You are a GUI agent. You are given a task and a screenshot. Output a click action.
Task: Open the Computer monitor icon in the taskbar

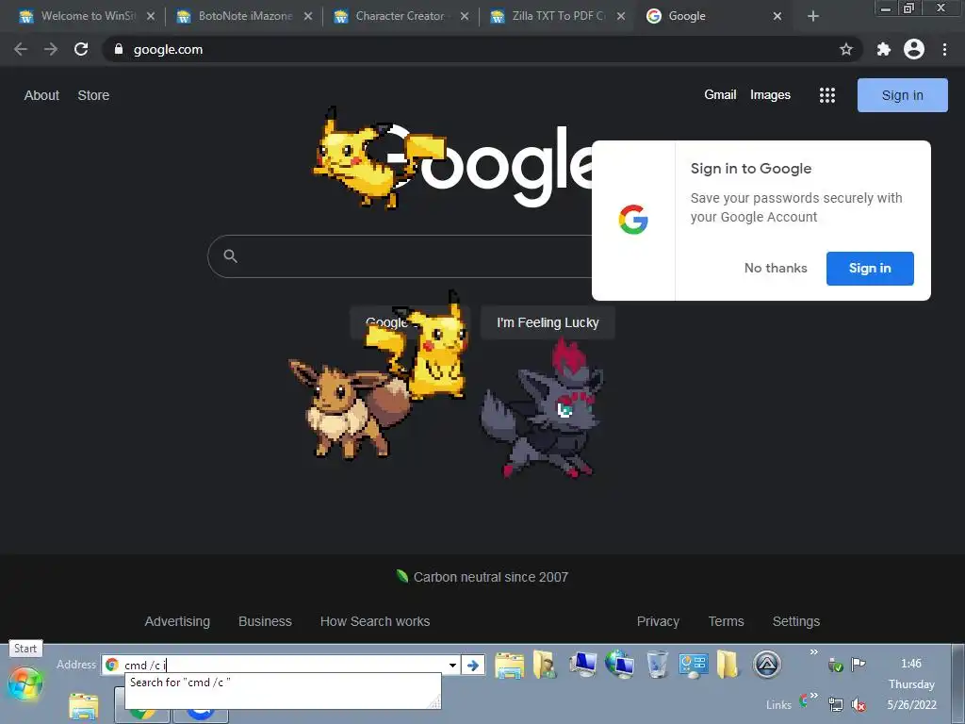point(582,665)
